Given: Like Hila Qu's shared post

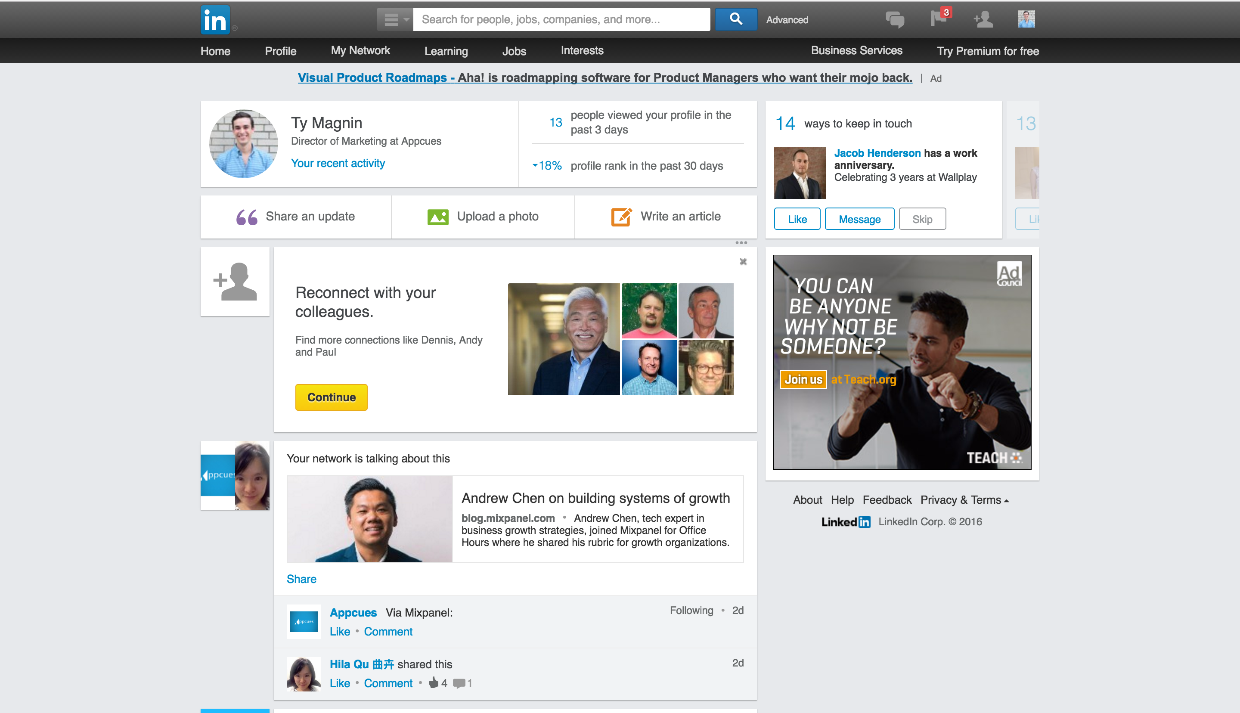Looking at the screenshot, I should tap(340, 683).
